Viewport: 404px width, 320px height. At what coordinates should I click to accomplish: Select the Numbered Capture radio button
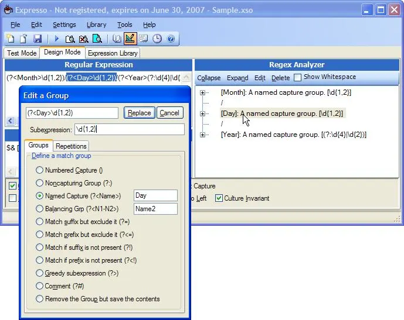[40, 170]
